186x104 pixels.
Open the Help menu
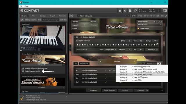(x=26, y=6)
